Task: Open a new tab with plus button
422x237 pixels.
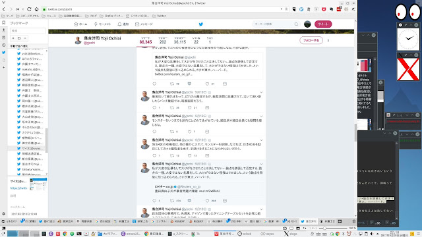Action: point(340,221)
